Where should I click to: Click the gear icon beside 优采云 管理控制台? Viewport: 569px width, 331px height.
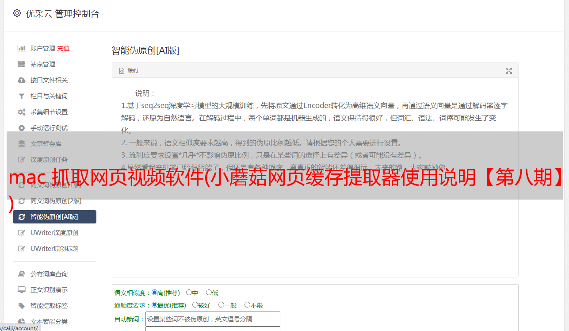pos(17,13)
